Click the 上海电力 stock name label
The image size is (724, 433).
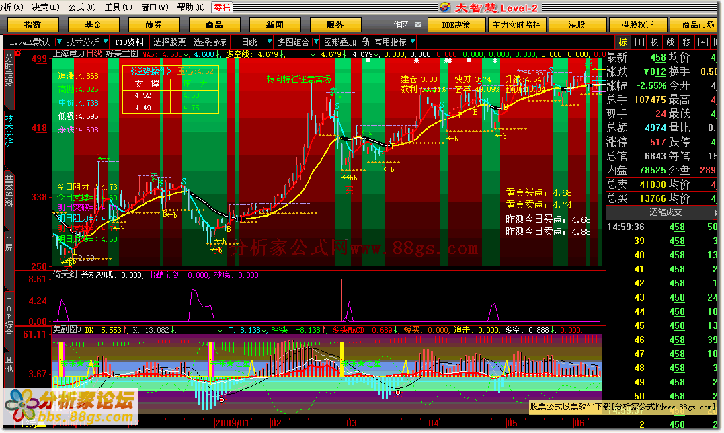pyautogui.click(x=69, y=54)
